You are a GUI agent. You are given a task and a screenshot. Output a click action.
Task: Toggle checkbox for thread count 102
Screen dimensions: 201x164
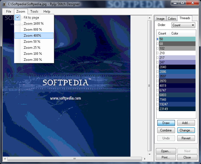click(x=158, y=48)
